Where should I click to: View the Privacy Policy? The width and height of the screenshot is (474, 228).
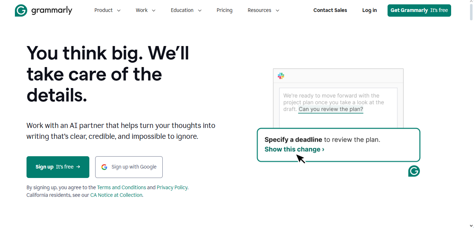(172, 187)
